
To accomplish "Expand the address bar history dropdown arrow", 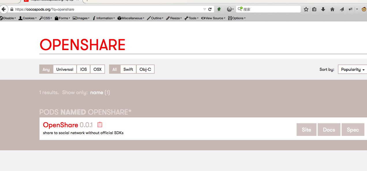I will click(205, 9).
